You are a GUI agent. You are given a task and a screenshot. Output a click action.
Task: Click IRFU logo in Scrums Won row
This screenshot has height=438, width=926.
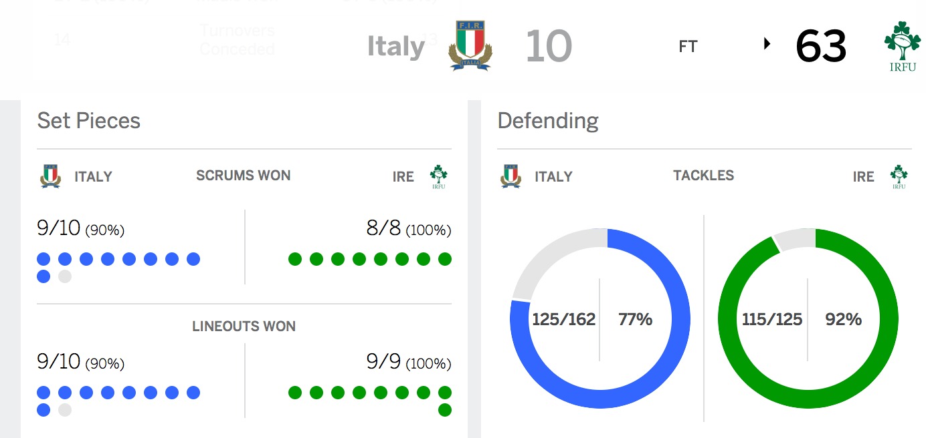[x=439, y=177]
